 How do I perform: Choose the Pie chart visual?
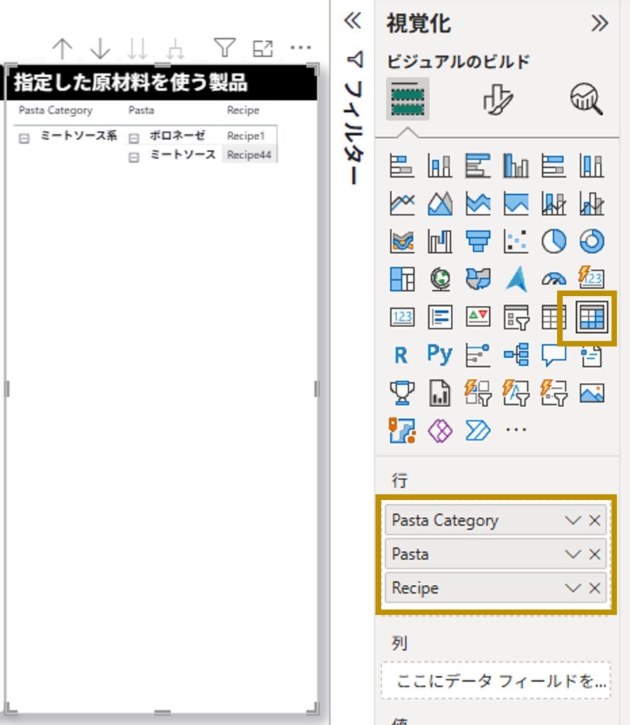(554, 242)
